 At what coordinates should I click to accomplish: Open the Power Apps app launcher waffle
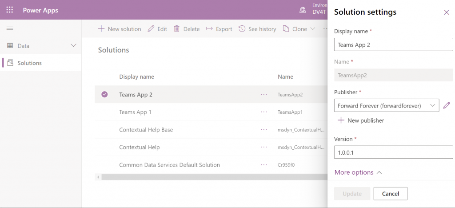point(10,10)
